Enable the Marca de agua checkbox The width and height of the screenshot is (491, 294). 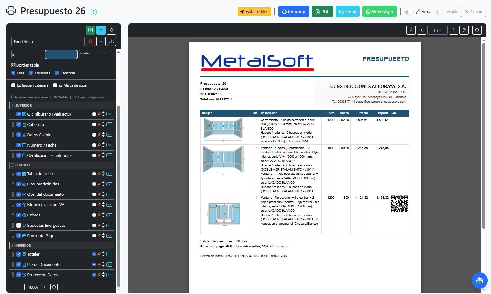pyautogui.click(x=55, y=85)
